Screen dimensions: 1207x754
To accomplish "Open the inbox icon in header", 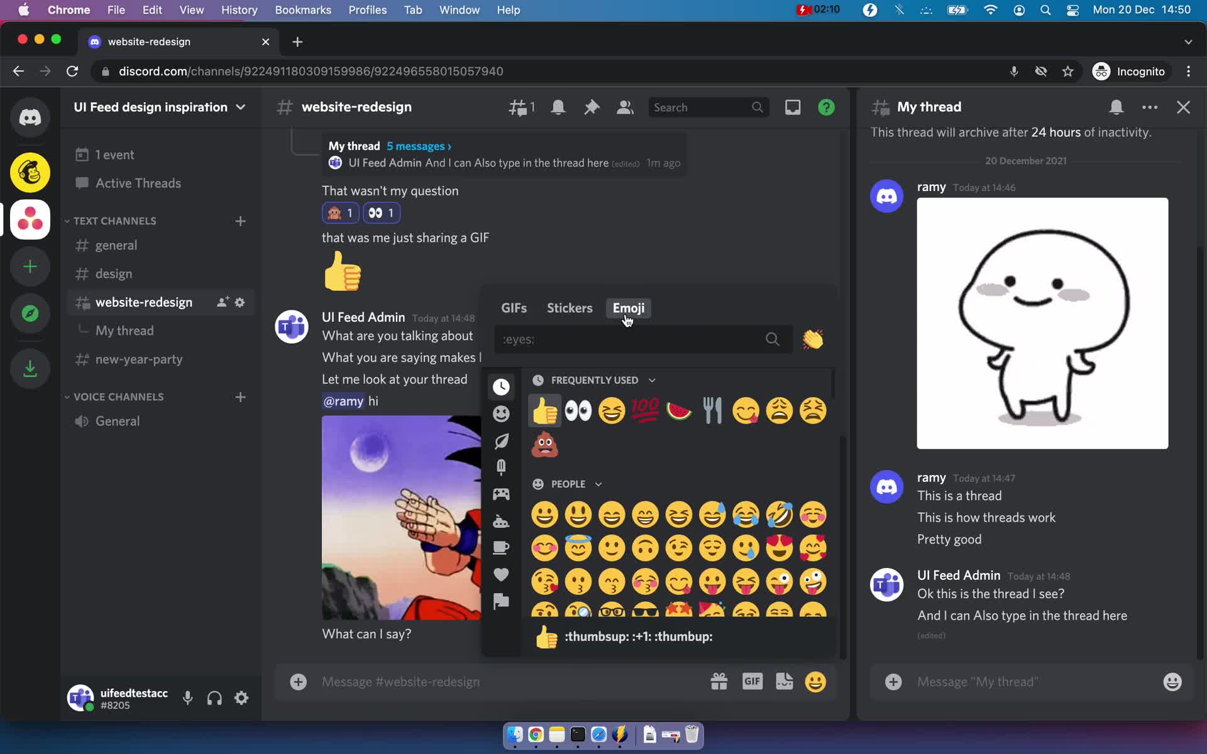I will pos(793,107).
